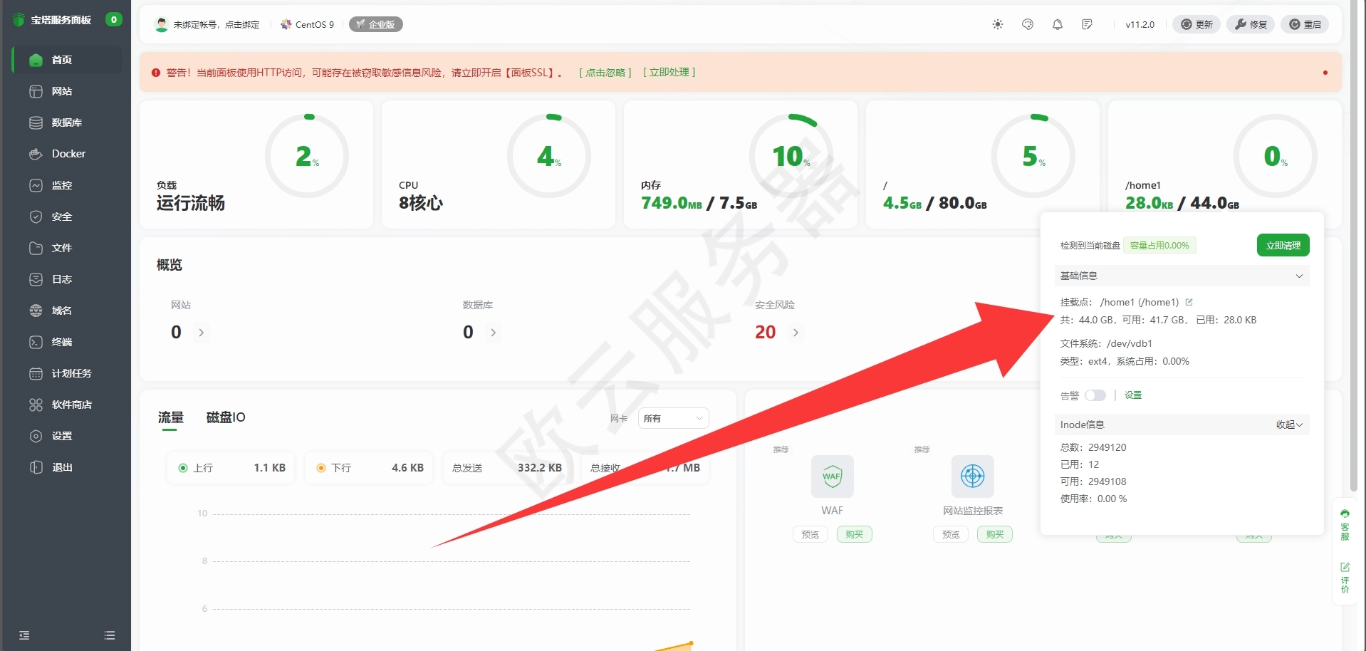Collapse Inode信息 using 收起

coord(1288,424)
